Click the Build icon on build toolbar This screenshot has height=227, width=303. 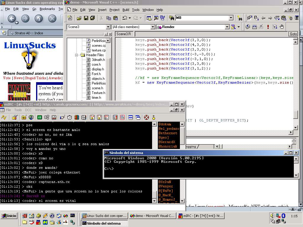[254, 27]
